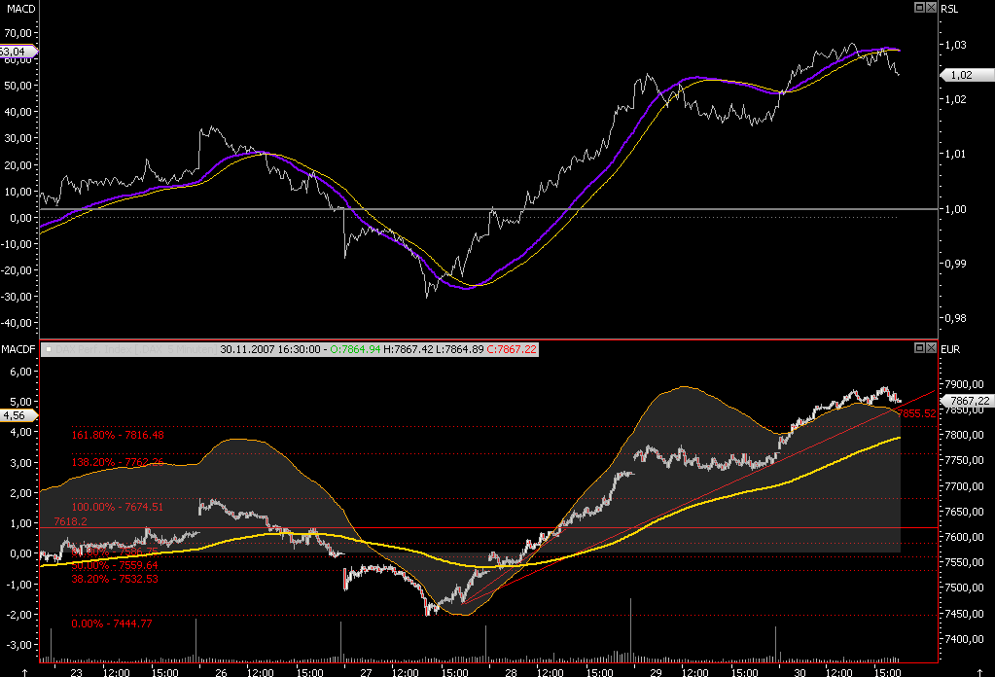
Task: Select the 53,04 MACD value marker
Action: tap(18, 51)
